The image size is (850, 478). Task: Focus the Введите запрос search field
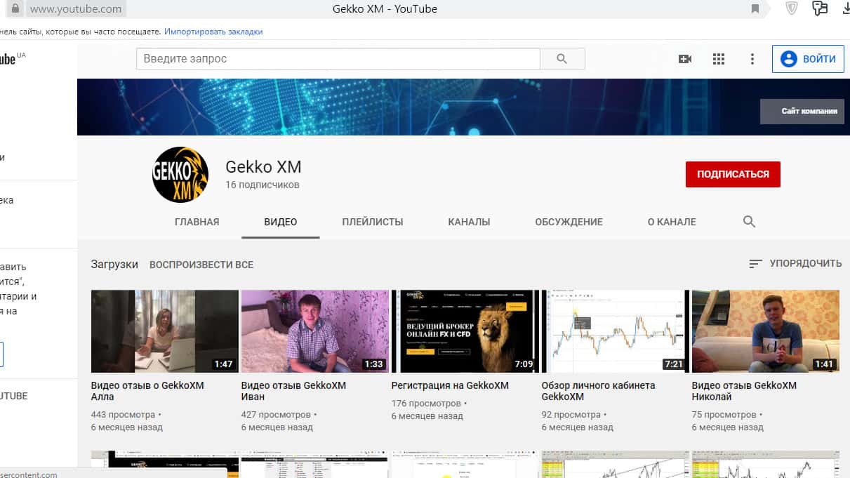pos(338,59)
